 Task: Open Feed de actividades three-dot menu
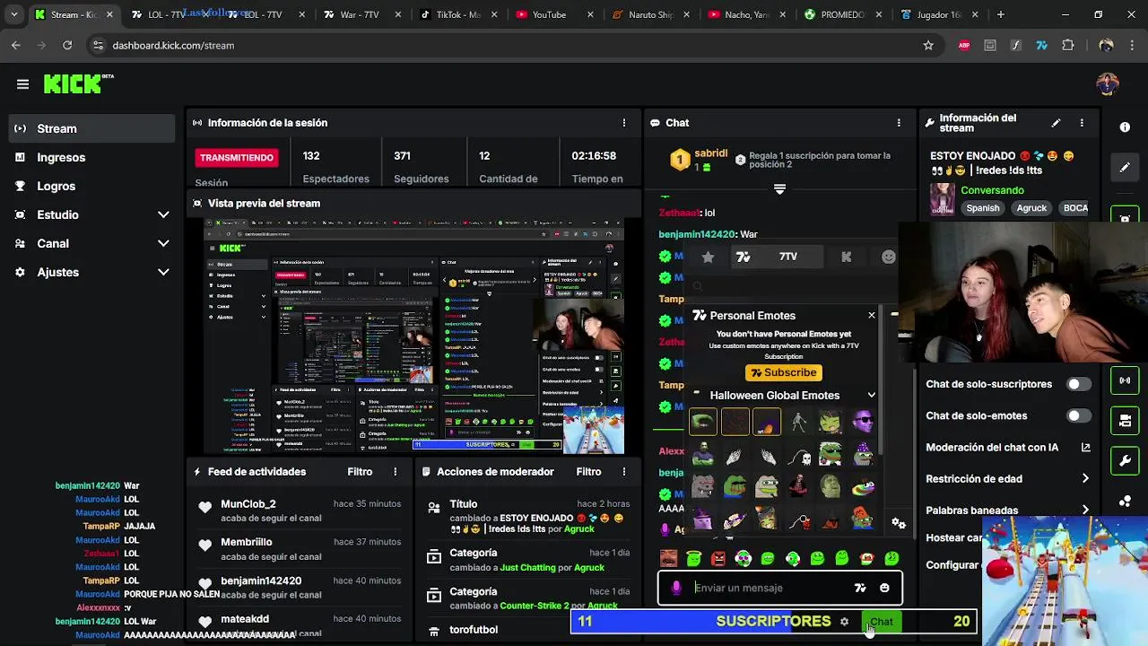tap(395, 472)
